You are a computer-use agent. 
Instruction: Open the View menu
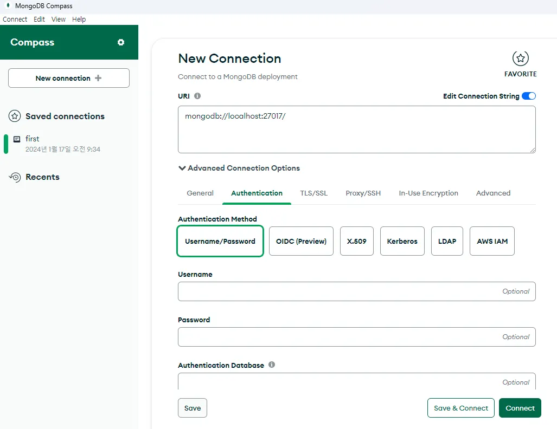59,19
